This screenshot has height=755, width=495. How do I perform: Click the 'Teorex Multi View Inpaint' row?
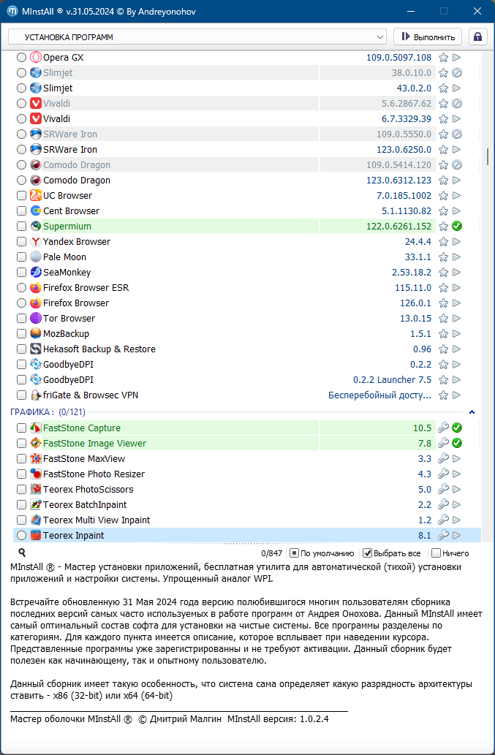point(247,520)
